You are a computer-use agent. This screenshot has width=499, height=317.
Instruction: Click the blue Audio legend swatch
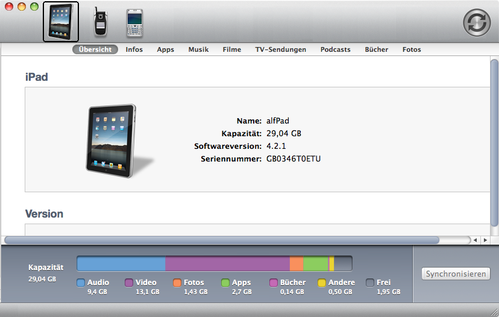(81, 283)
